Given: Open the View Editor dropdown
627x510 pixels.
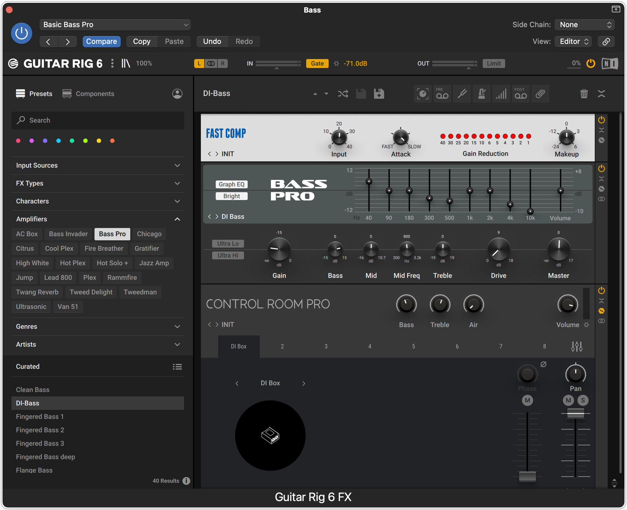Looking at the screenshot, I should pyautogui.click(x=573, y=41).
